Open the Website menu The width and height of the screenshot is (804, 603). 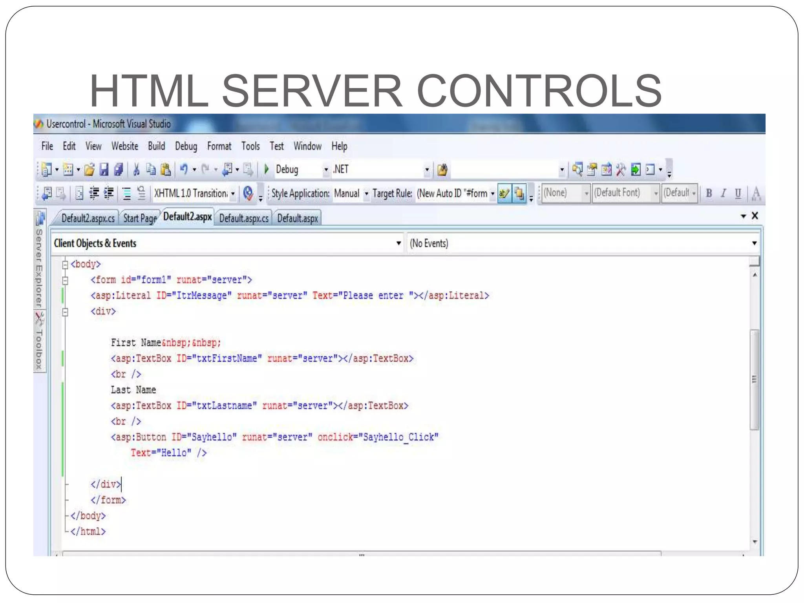125,146
